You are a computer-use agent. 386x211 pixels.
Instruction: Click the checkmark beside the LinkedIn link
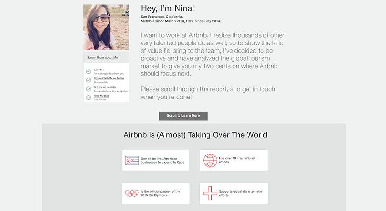click(89, 89)
